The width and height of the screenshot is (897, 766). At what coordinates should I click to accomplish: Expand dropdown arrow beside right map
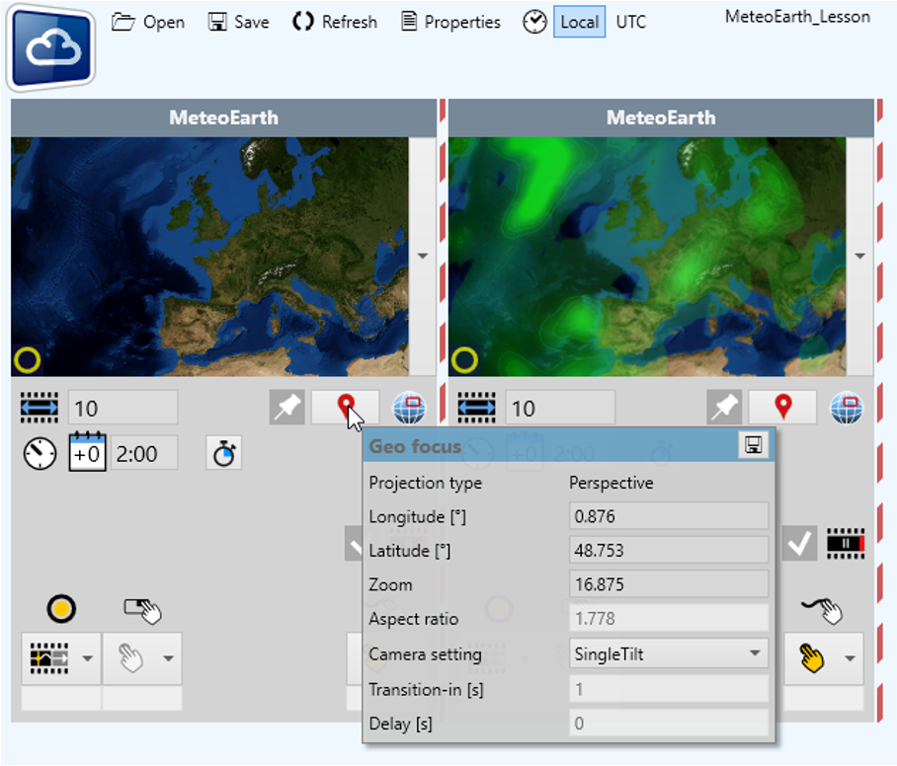[859, 256]
